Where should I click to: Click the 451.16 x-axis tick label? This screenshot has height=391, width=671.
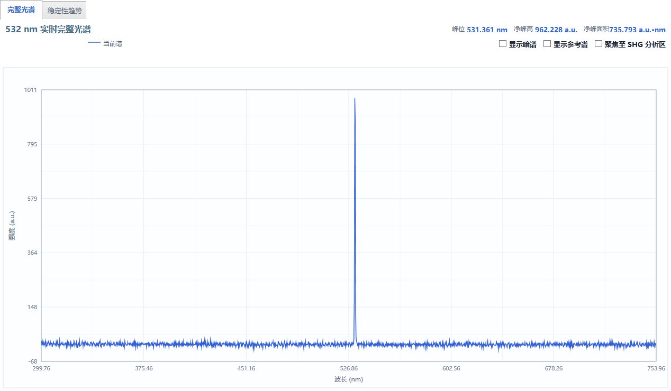246,369
